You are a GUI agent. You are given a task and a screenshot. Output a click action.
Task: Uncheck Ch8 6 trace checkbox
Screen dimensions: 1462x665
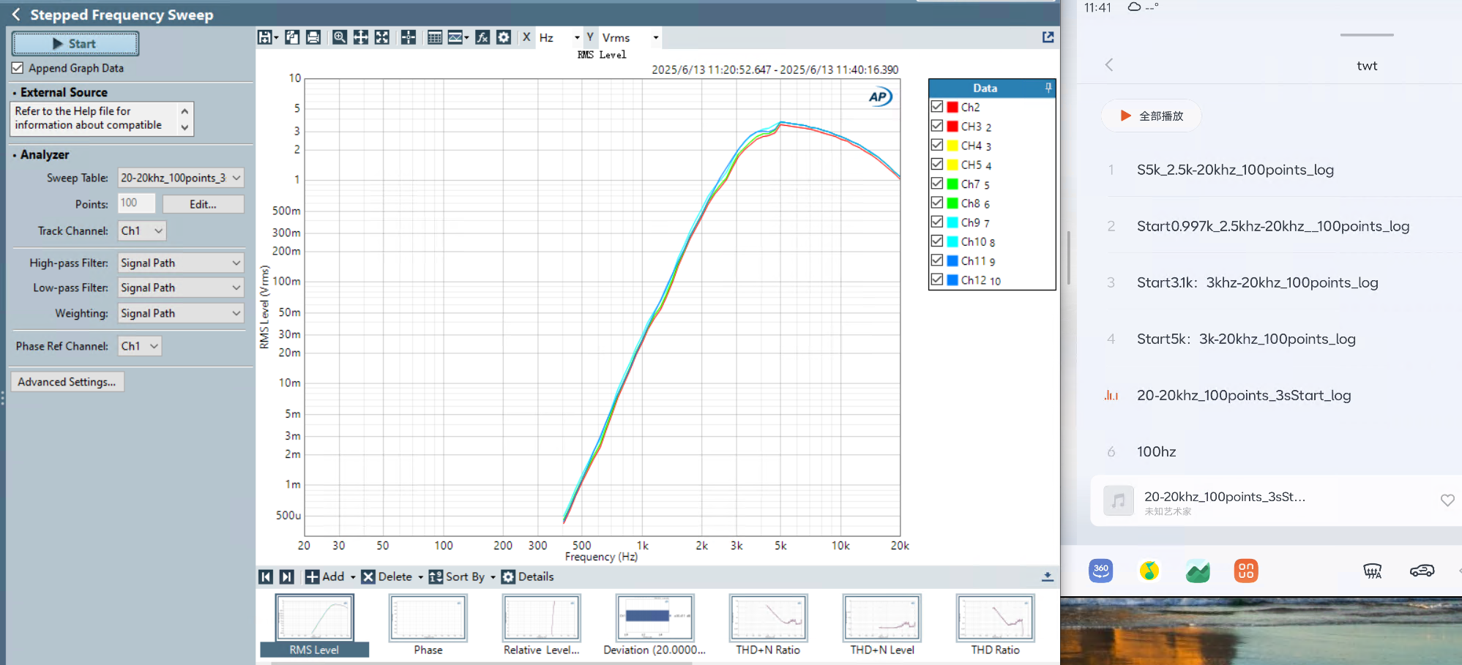coord(937,203)
